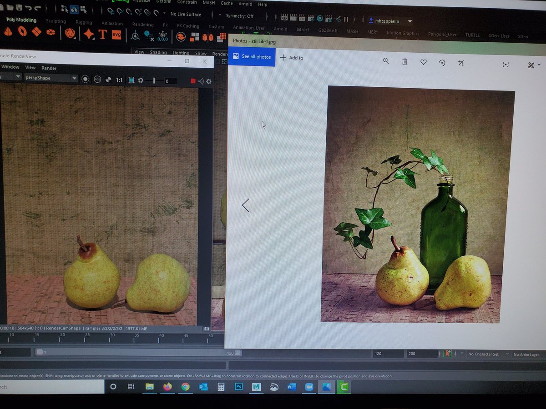Click the mirror geometry shelf icon

[x=208, y=37]
